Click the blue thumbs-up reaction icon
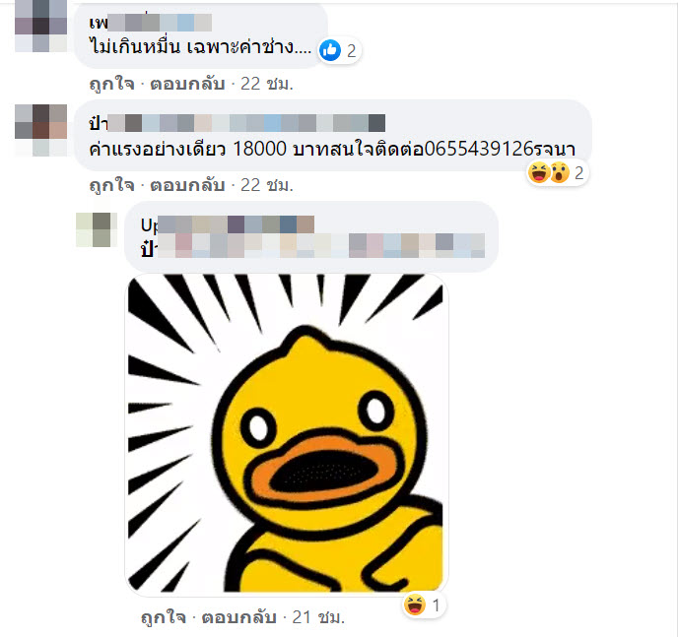The height and width of the screenshot is (637, 678). pos(330,50)
